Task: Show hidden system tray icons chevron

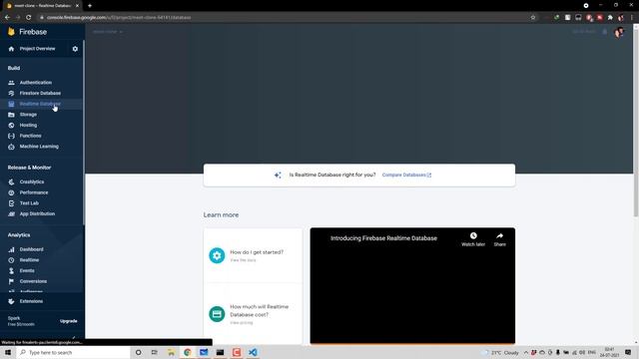Action: click(x=526, y=352)
